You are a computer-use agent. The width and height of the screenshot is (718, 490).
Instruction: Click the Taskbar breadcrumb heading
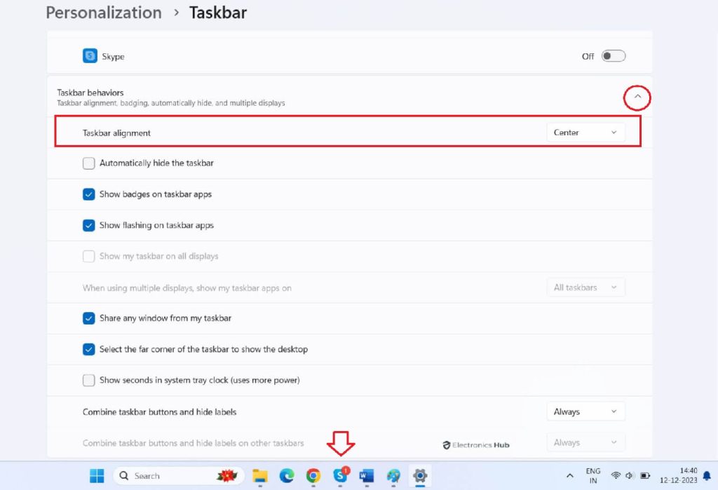217,12
